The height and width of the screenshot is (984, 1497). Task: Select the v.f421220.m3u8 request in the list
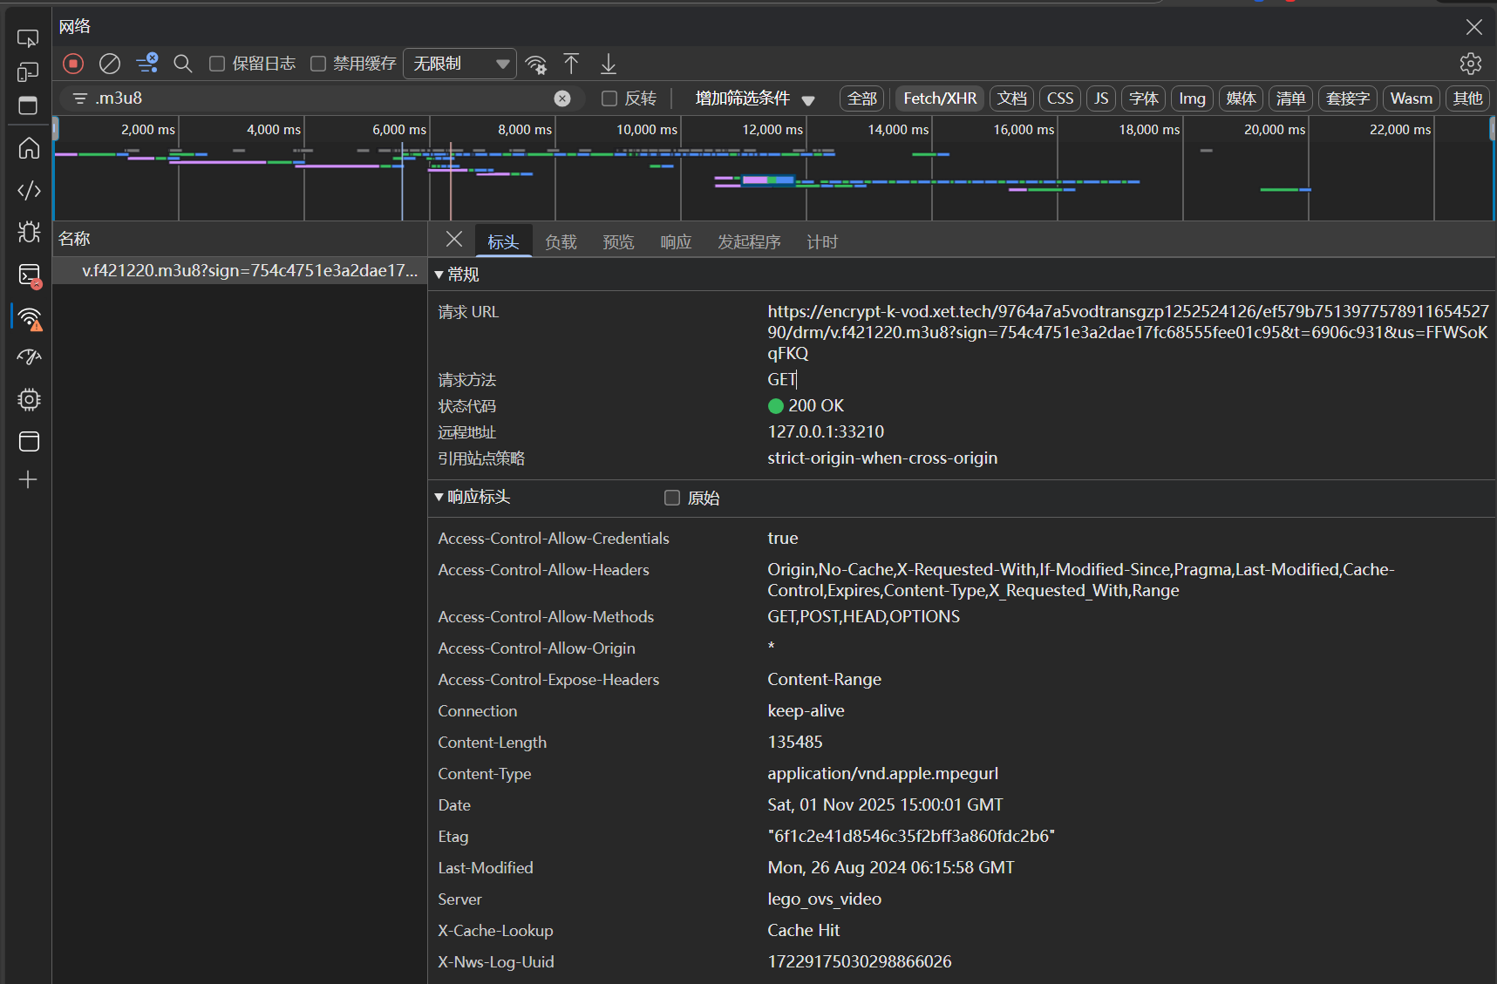tap(239, 270)
